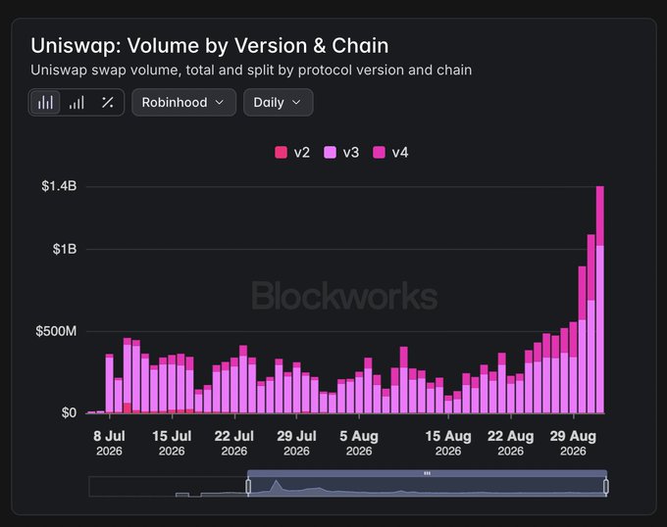667x527 pixels.
Task: Click the 22 Jul 2026 axis label
Action: (x=234, y=444)
